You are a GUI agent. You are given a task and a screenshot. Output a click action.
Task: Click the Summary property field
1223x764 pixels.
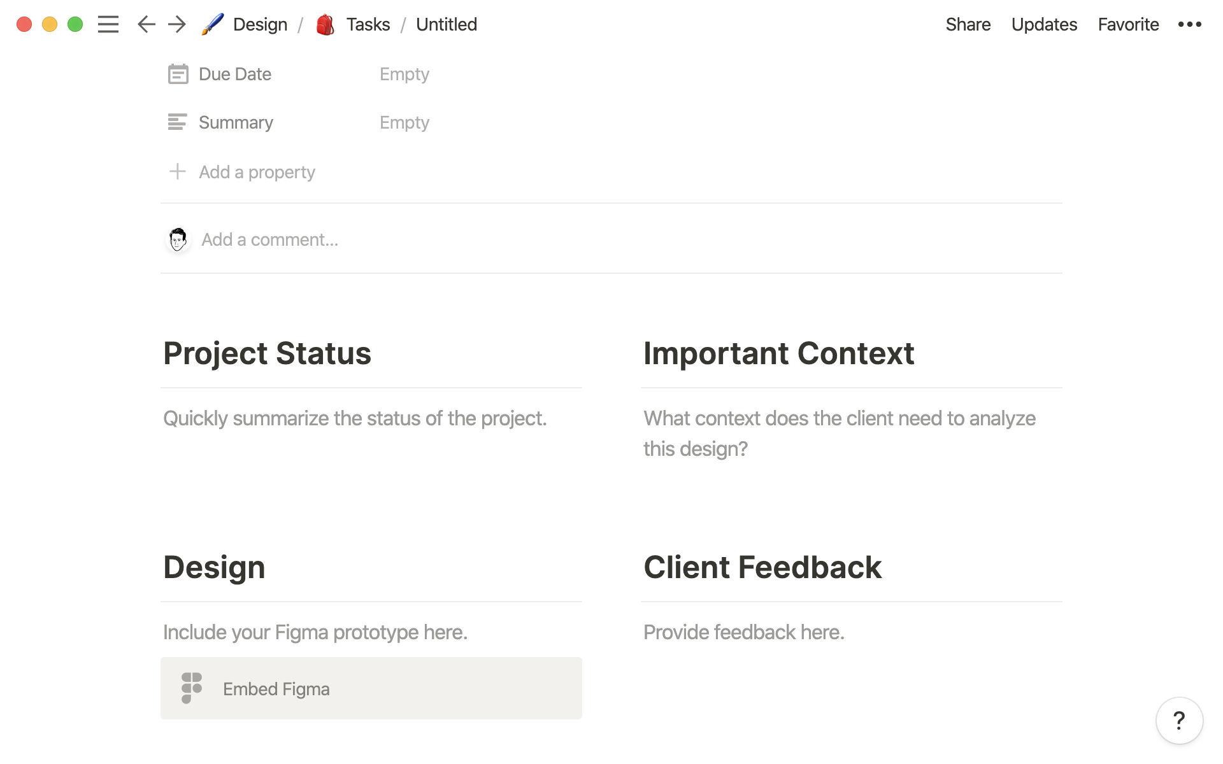tap(404, 122)
